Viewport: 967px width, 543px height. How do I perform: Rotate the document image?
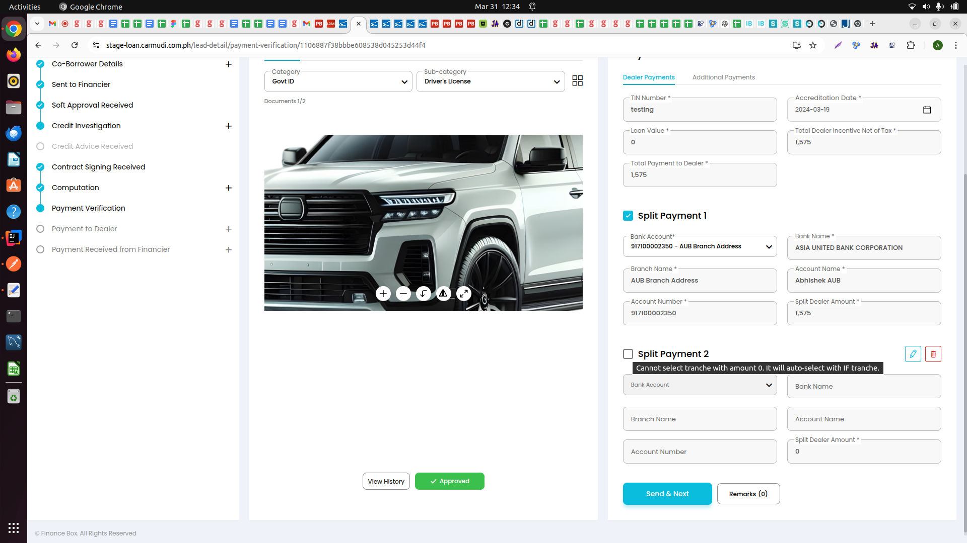coord(423,294)
